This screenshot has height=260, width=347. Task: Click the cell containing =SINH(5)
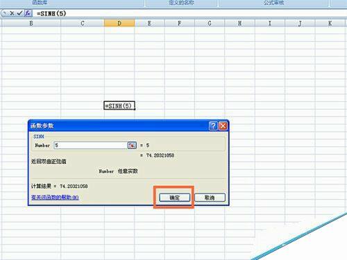pos(119,105)
